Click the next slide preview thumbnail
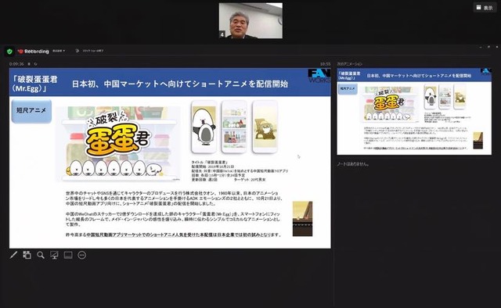Screen dimensions: 501x308 414,111
